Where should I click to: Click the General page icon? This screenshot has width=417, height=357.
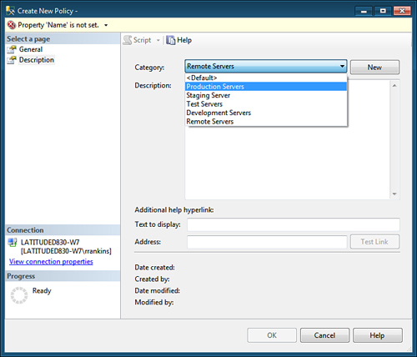(12, 49)
